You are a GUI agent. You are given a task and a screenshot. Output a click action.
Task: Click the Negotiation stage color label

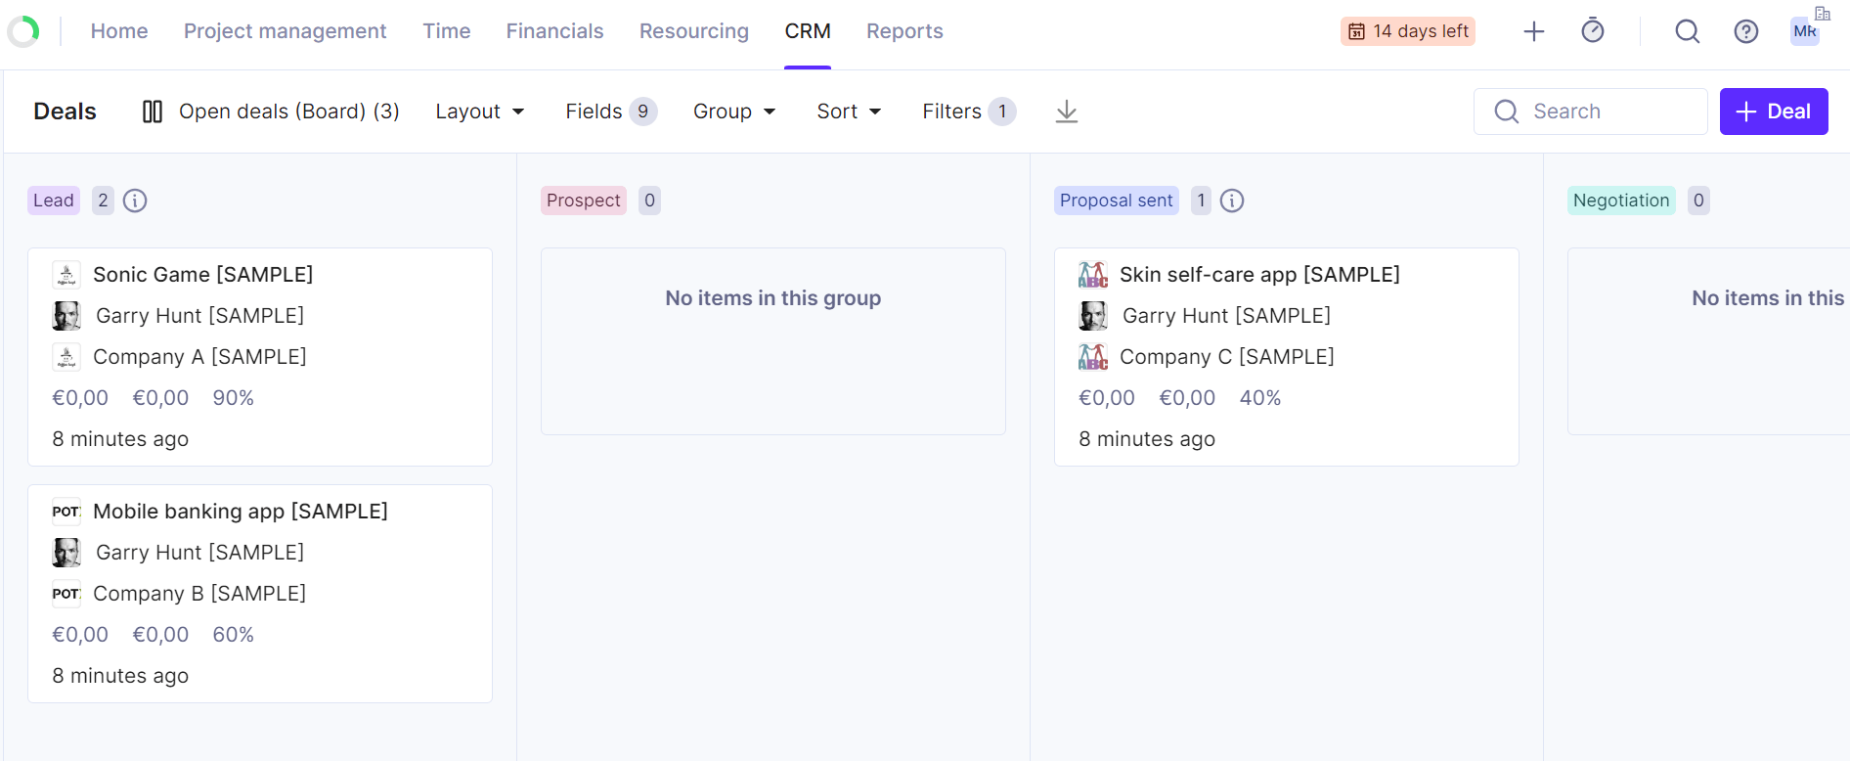(x=1620, y=201)
